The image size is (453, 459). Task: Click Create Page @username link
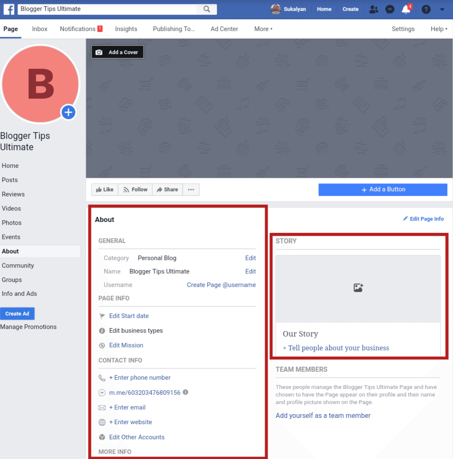point(221,285)
